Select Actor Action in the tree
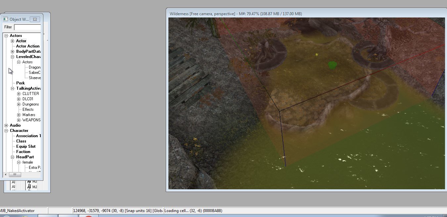The width and height of the screenshot is (447, 217). coord(28,46)
